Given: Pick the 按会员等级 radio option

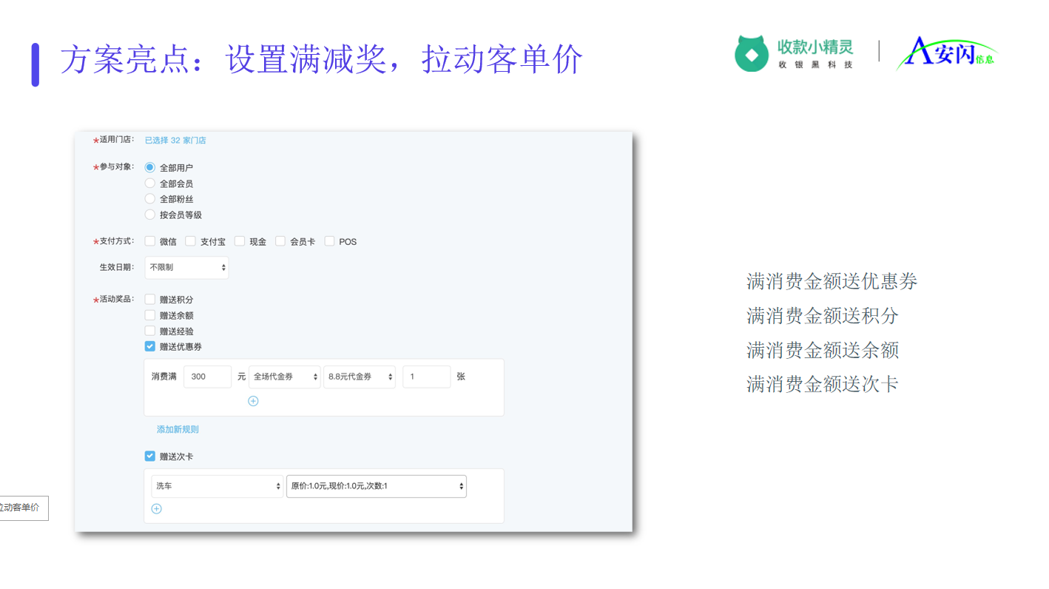Looking at the screenshot, I should 150,215.
